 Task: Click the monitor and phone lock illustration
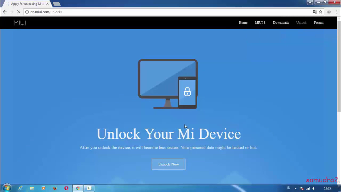(168, 84)
